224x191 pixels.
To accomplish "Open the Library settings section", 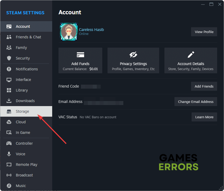I will coord(26,90).
